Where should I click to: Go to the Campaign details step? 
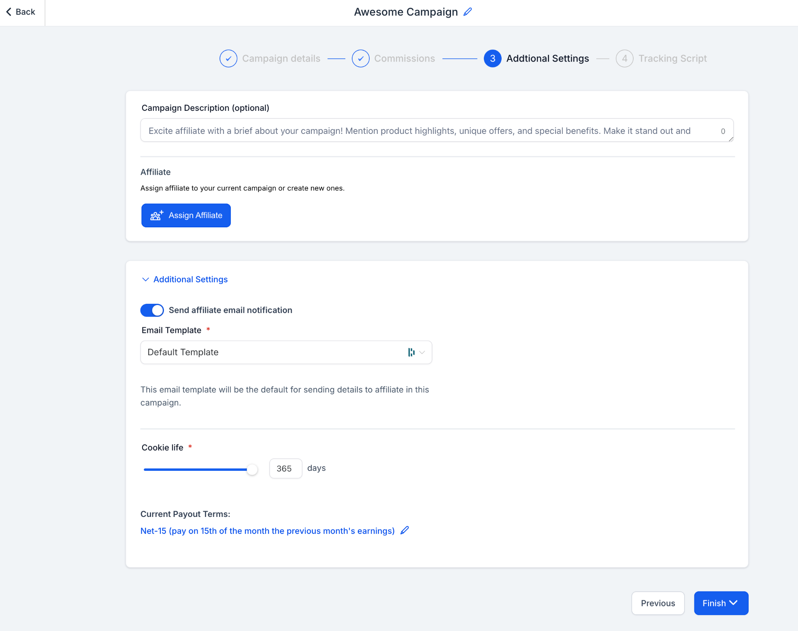pyautogui.click(x=281, y=59)
